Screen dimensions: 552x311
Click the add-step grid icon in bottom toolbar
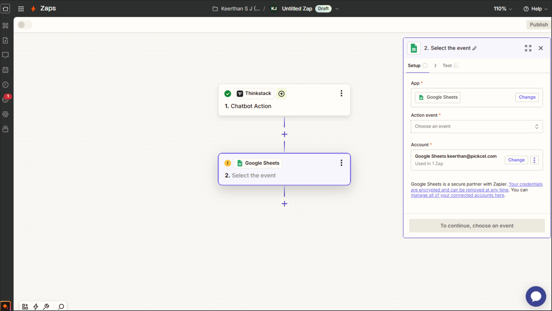tap(25, 307)
